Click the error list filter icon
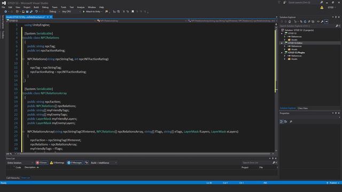 [87, 163]
